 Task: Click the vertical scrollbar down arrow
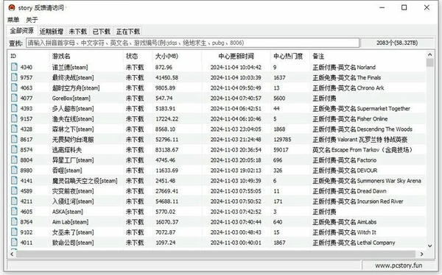point(430,246)
